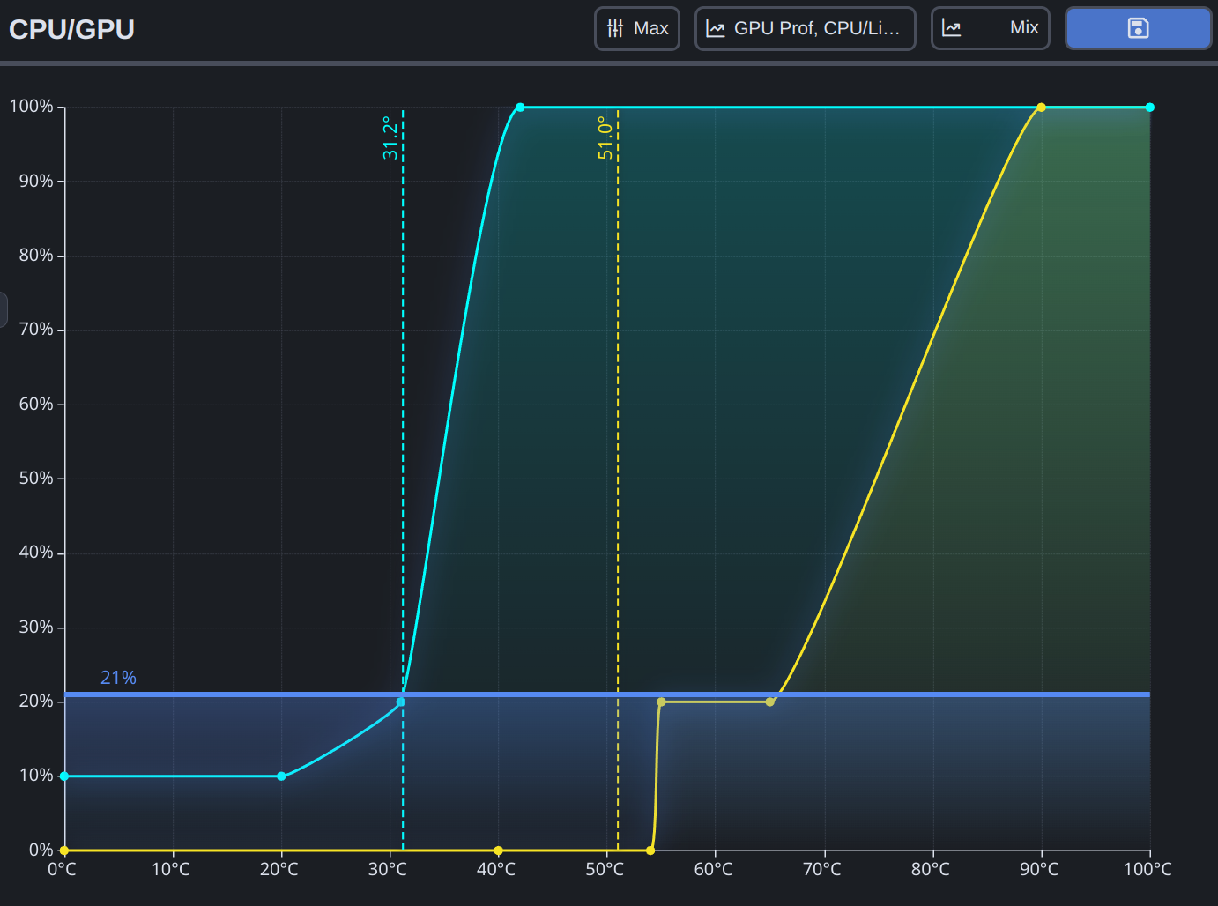Open the Mix profile type dropdown
The width and height of the screenshot is (1218, 906).
tap(990, 28)
